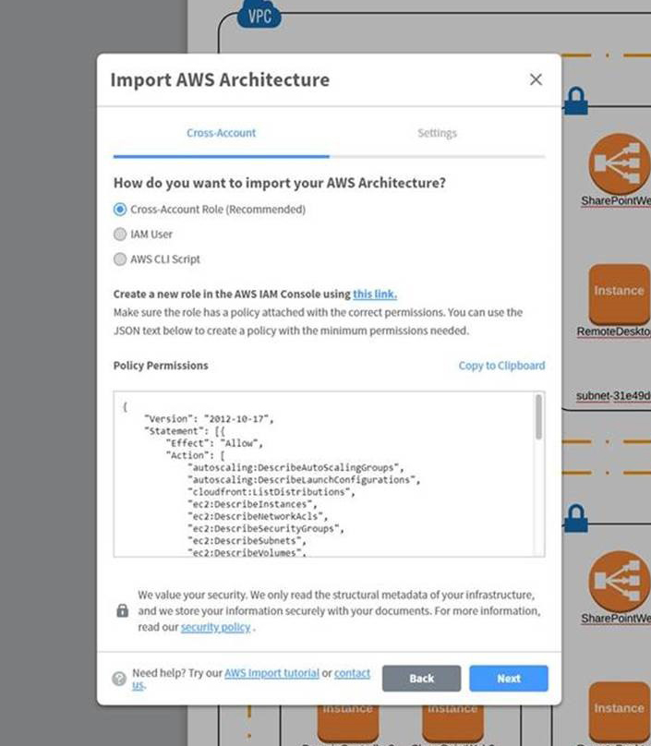Switch to the Cross-Account tab
This screenshot has width=651, height=746.
(x=221, y=133)
